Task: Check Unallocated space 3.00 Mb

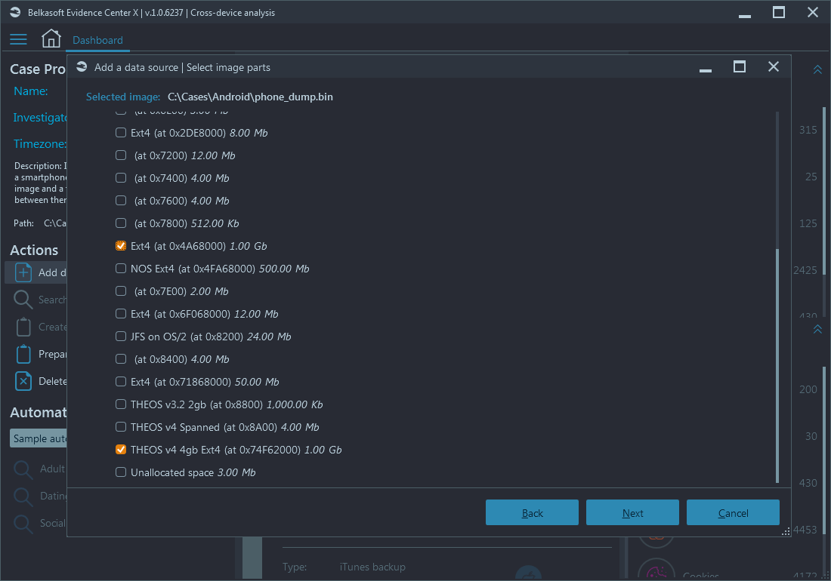Action: click(x=121, y=472)
